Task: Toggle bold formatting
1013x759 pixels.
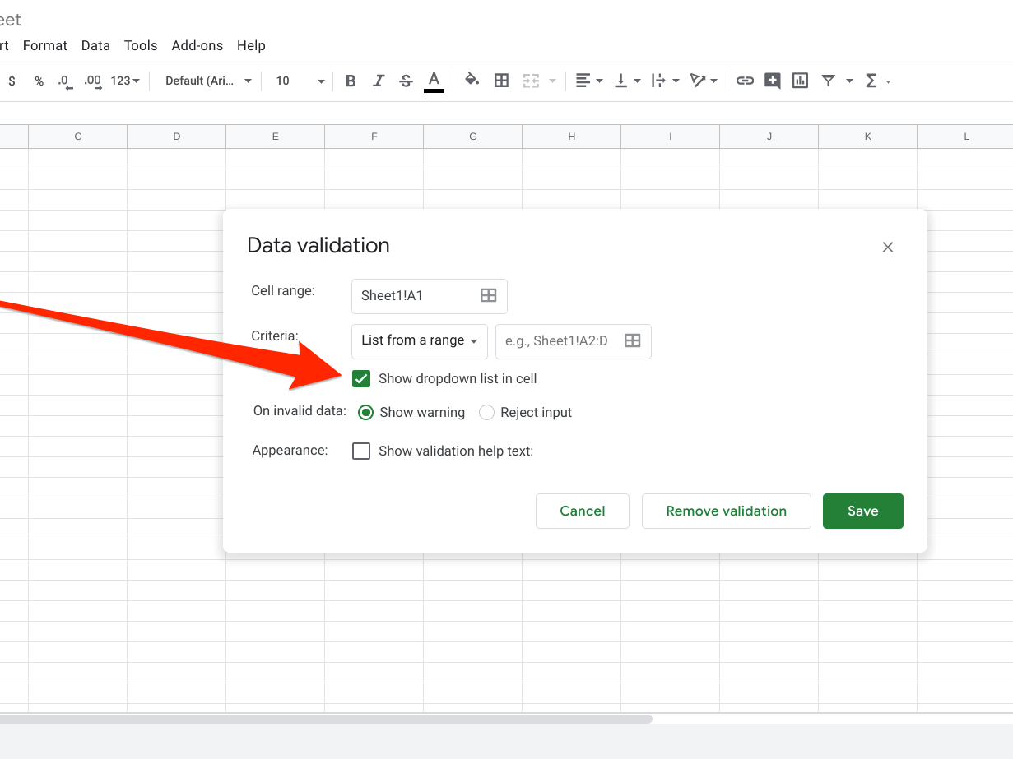Action: coord(351,81)
